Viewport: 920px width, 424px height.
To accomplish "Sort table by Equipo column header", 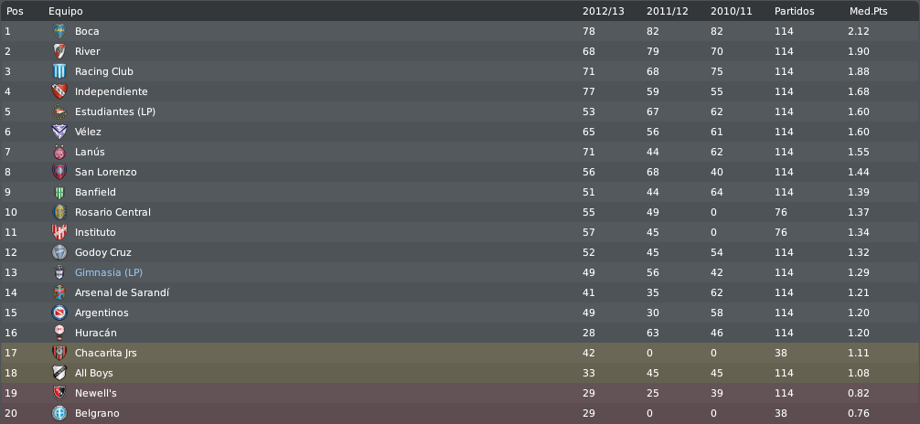I will tap(65, 11).
